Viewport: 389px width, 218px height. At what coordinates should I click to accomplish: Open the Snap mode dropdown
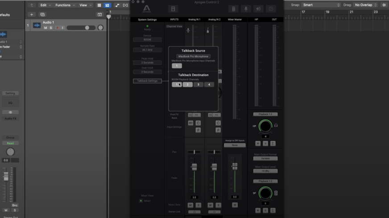click(x=321, y=5)
